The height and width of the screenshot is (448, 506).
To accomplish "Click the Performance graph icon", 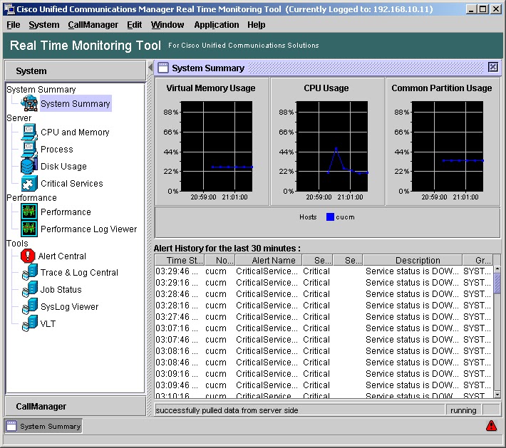I will [29, 212].
